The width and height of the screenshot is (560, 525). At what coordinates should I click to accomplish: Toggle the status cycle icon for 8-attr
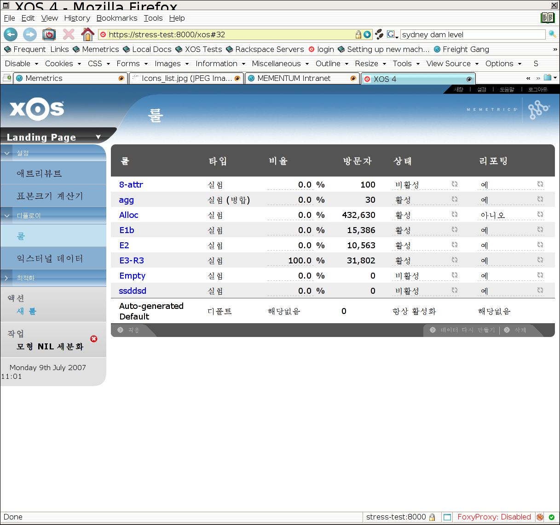tap(455, 184)
